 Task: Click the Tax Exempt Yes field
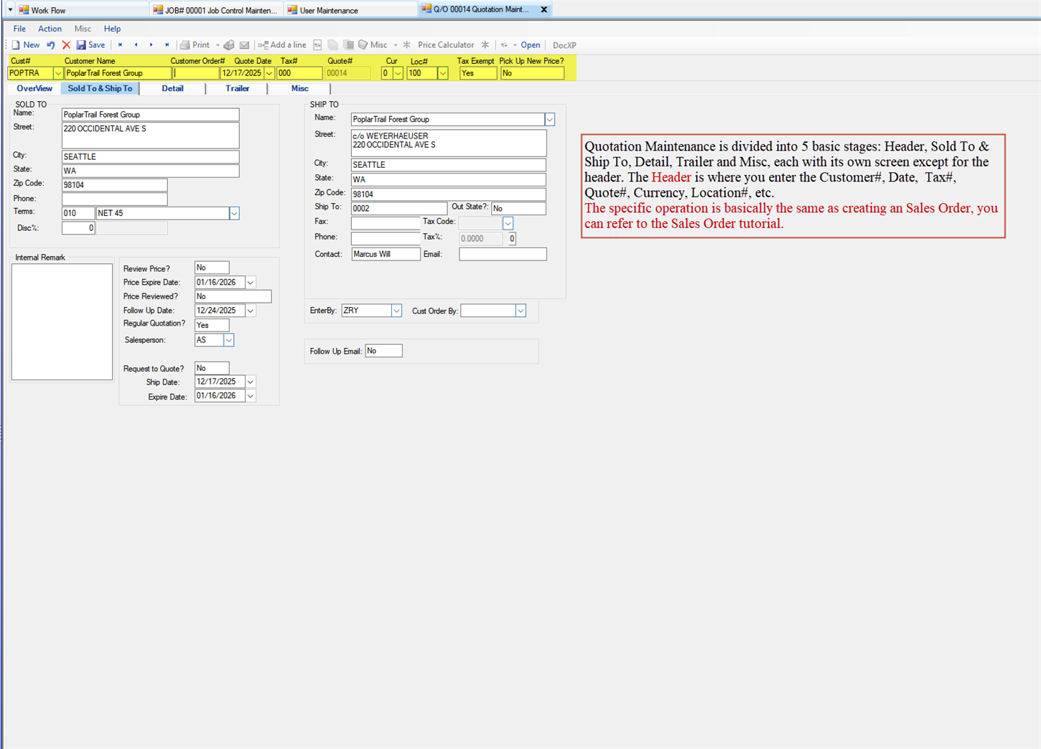click(x=477, y=72)
